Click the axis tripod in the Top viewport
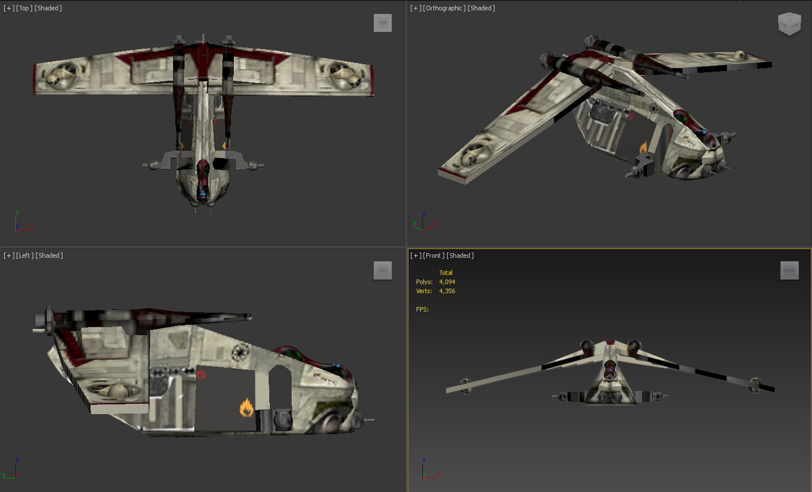The width and height of the screenshot is (812, 492). (22, 222)
